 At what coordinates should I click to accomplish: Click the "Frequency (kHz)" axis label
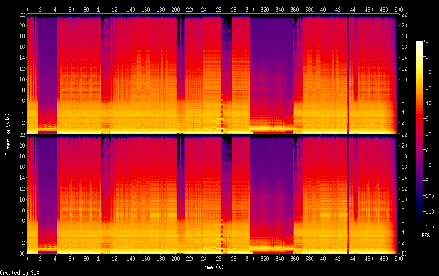[x=7, y=134]
